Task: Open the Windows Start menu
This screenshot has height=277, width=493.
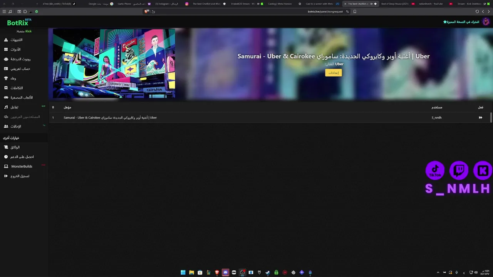Action: [183, 272]
